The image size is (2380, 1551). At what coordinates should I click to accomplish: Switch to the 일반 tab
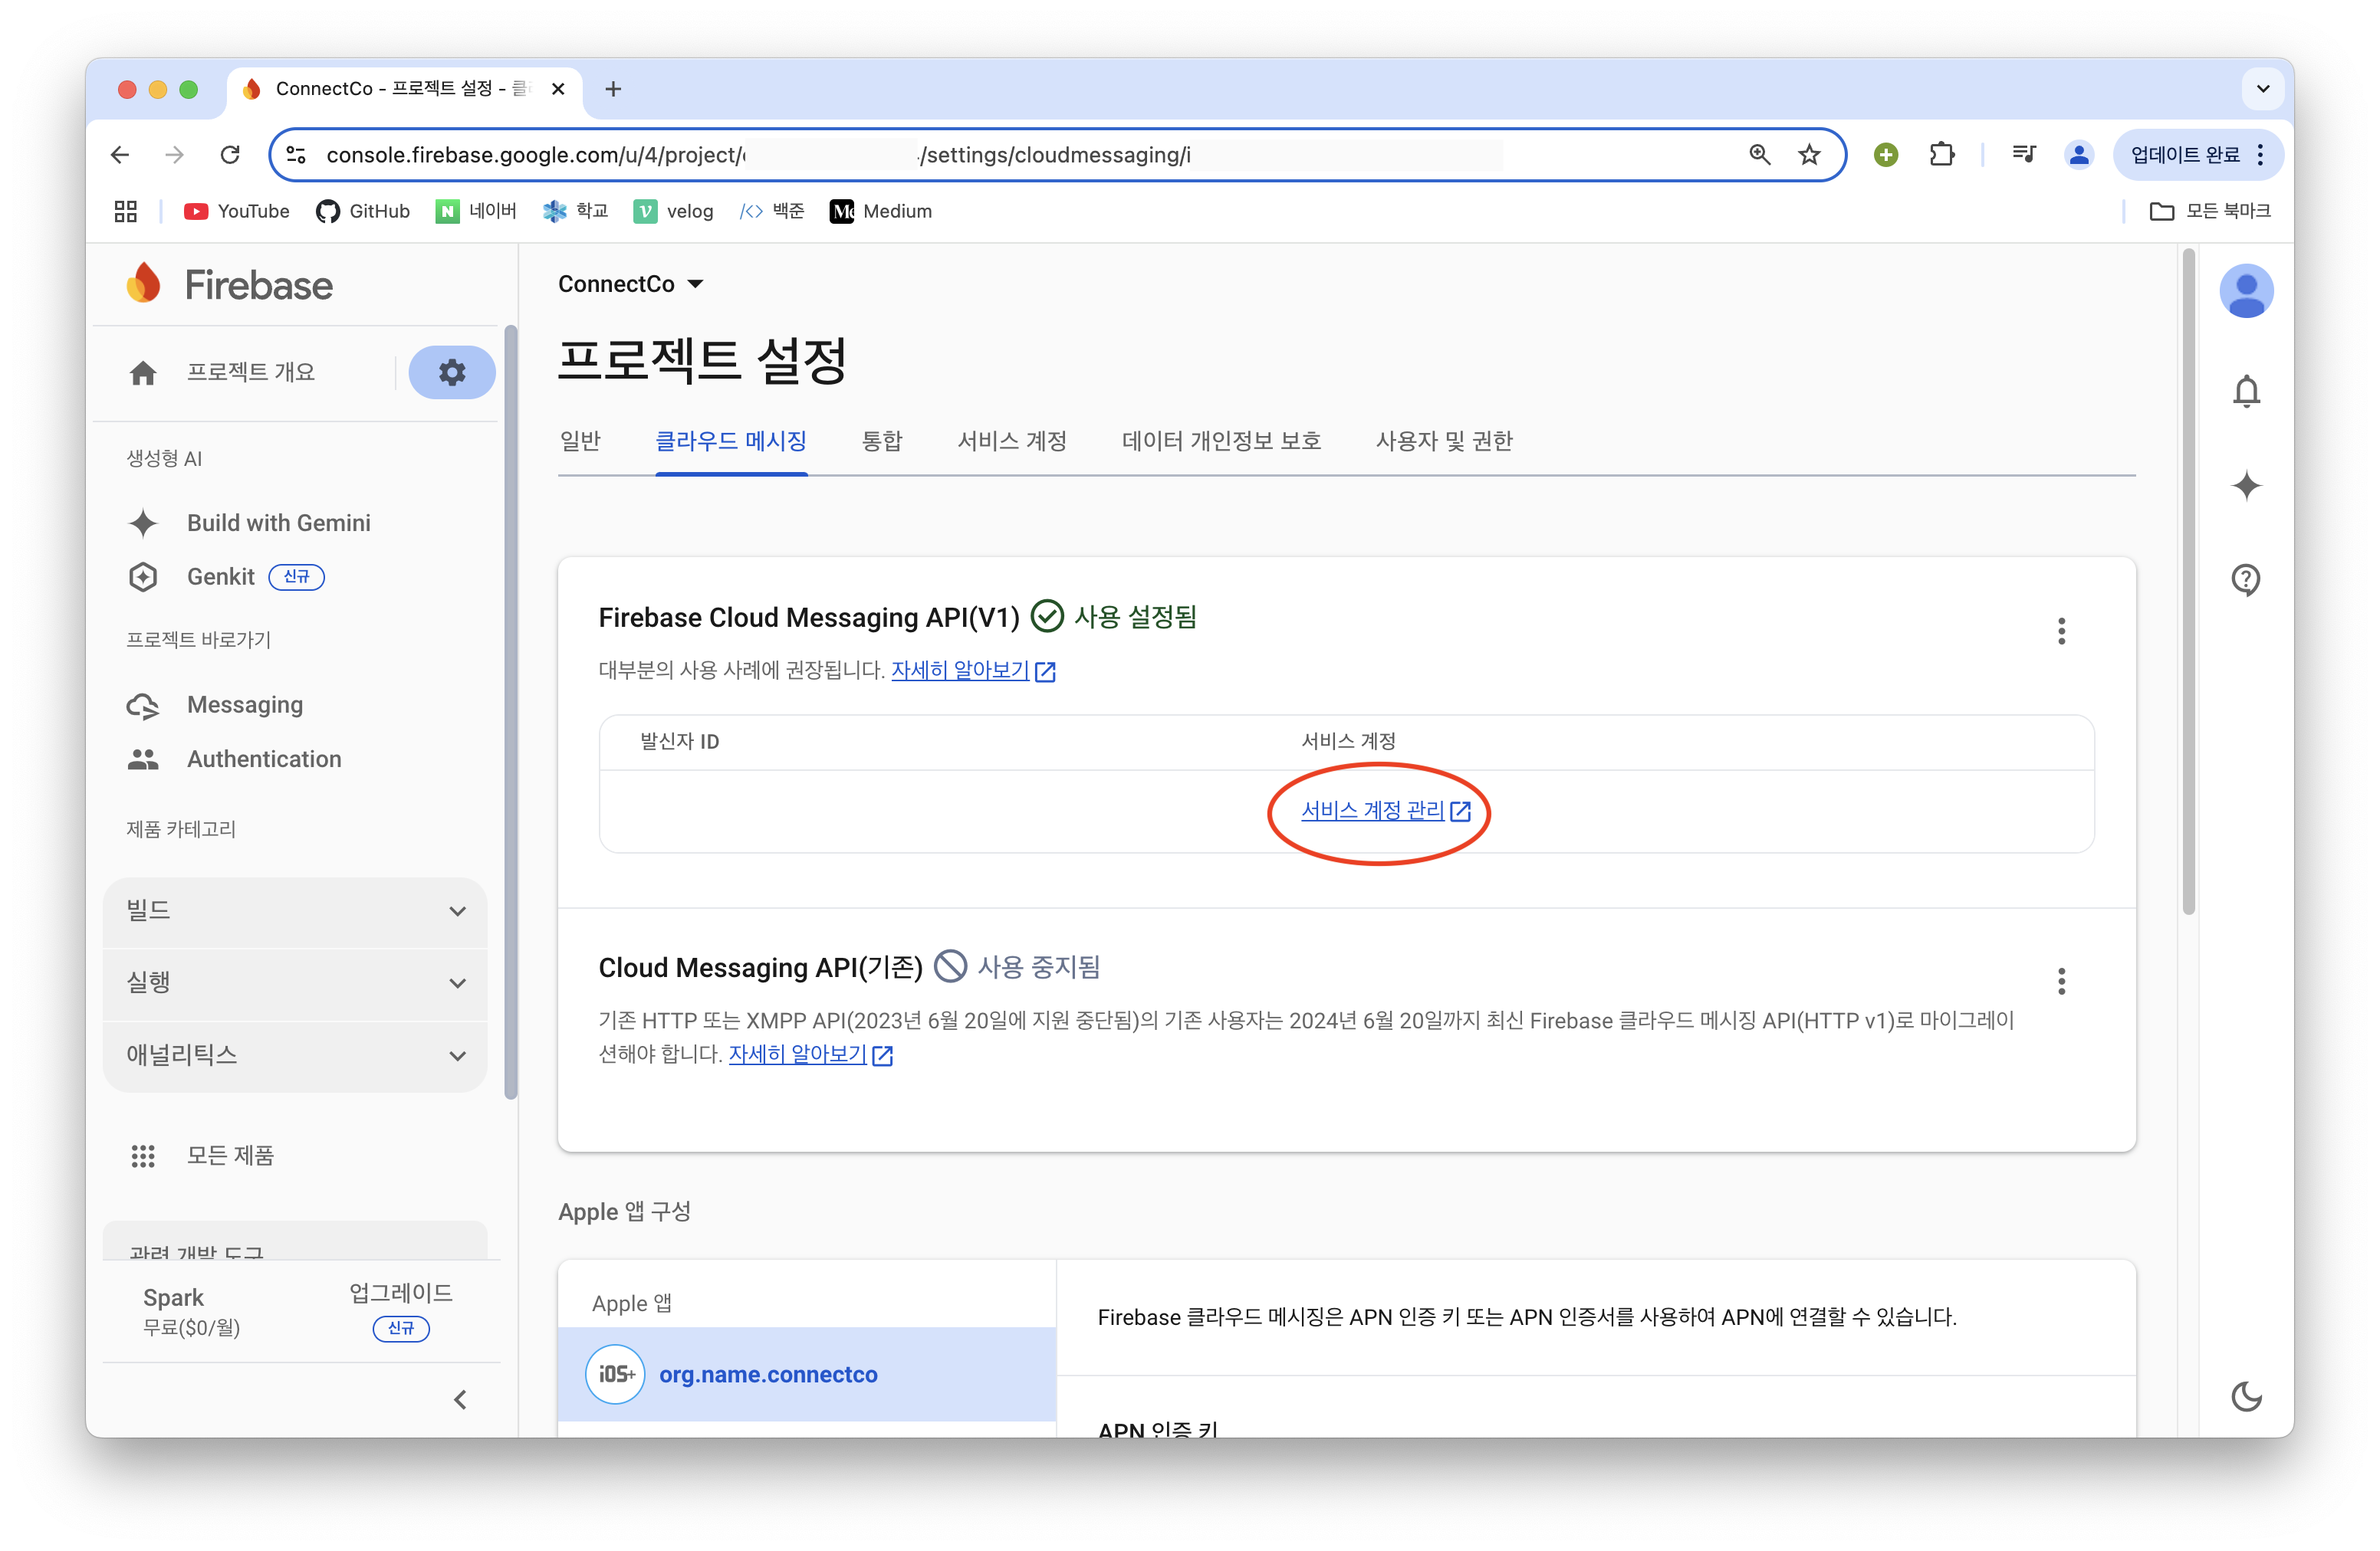tap(580, 441)
